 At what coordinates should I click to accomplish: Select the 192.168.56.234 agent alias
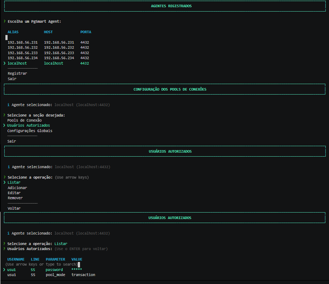click(x=23, y=58)
